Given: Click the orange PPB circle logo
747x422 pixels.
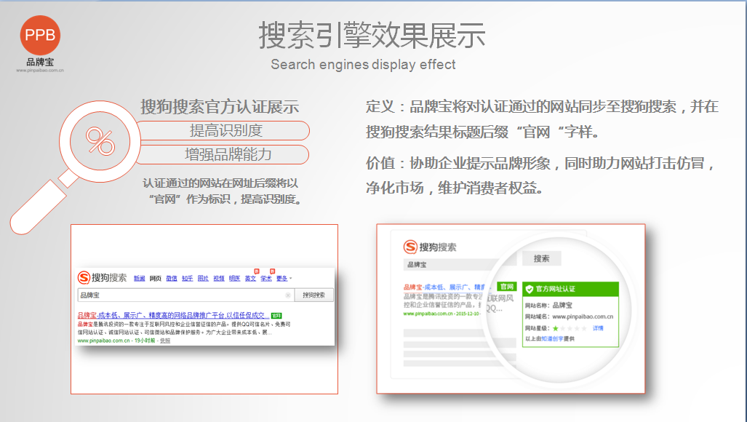Looking at the screenshot, I should click(40, 35).
